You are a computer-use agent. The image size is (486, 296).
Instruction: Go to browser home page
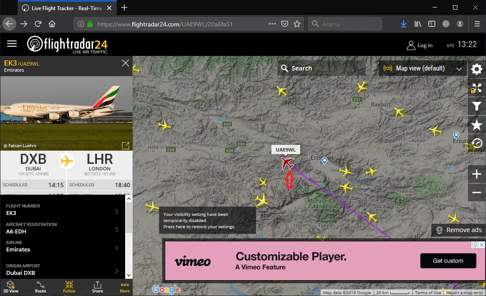52,24
